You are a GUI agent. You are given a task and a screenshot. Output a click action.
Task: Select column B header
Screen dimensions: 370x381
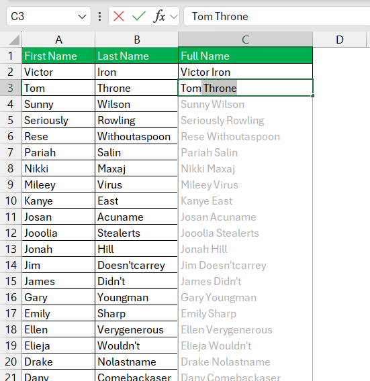coord(137,40)
